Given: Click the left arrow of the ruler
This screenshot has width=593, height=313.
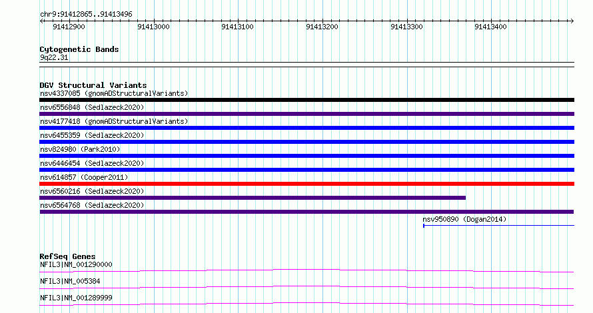Looking at the screenshot, I should [41, 21].
